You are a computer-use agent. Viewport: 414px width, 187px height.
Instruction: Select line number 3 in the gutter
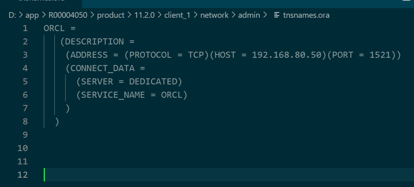[25, 55]
